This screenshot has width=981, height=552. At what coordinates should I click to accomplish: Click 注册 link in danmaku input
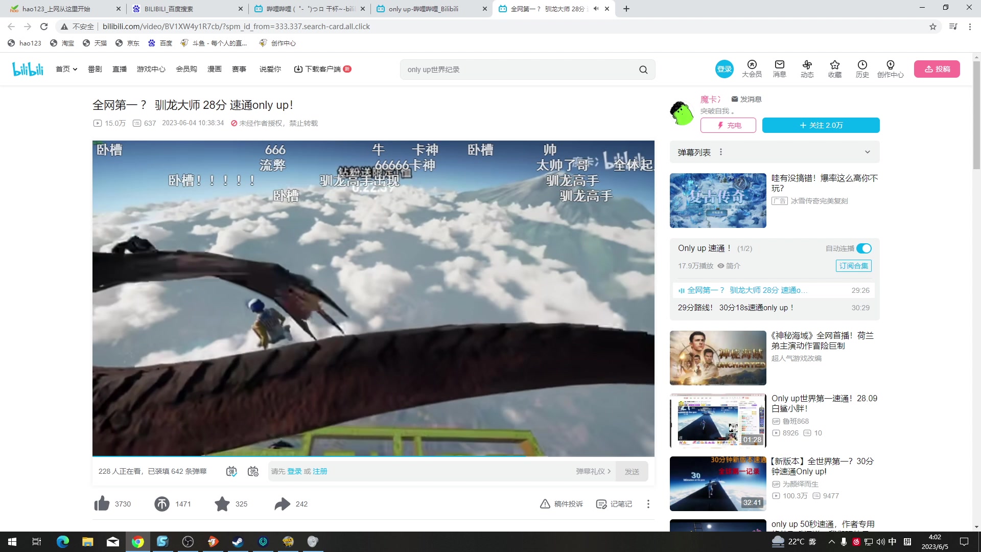320,471
